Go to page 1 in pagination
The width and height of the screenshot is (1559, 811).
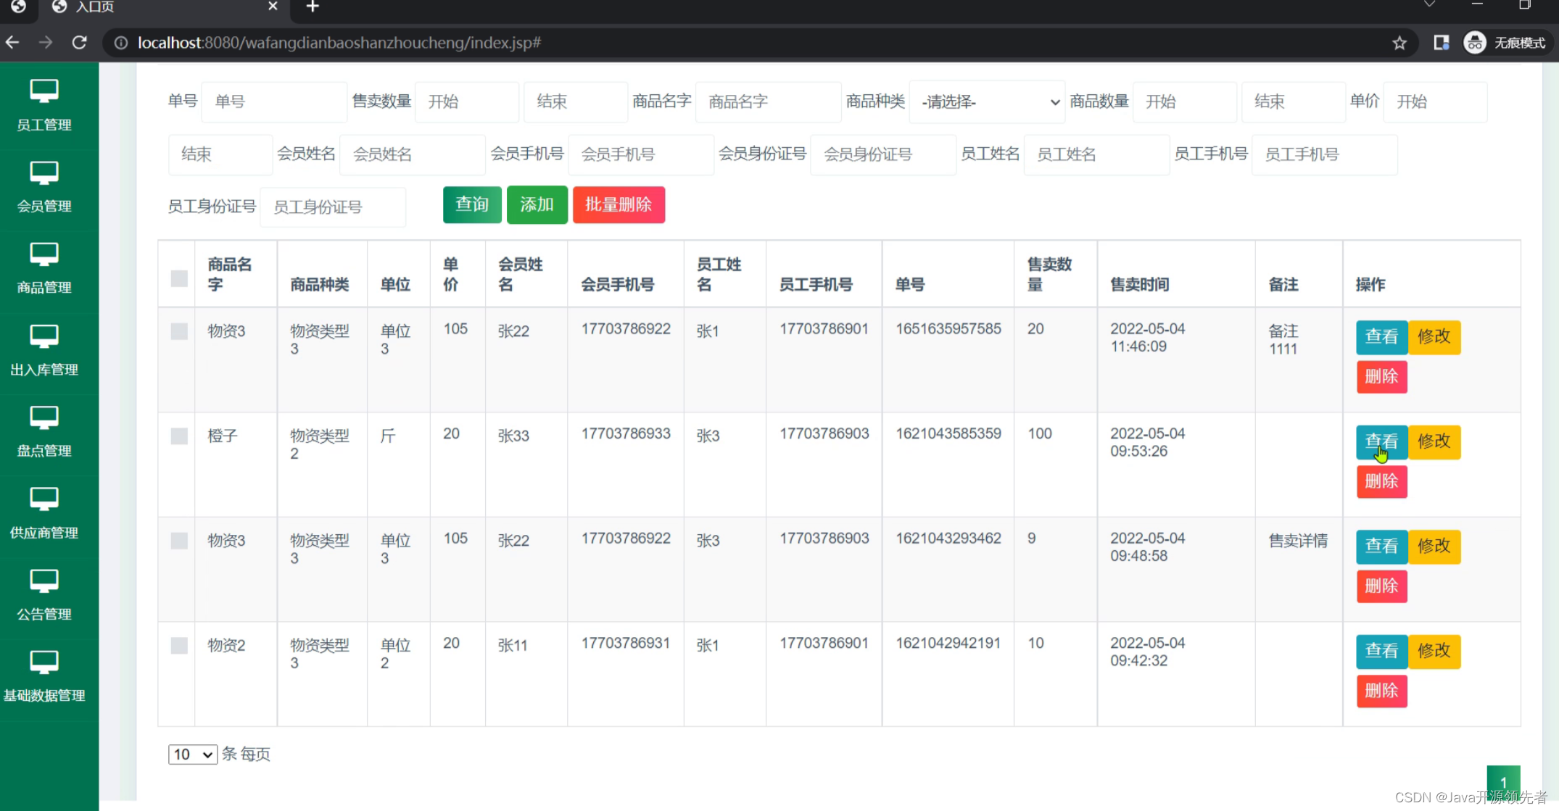tap(1503, 782)
